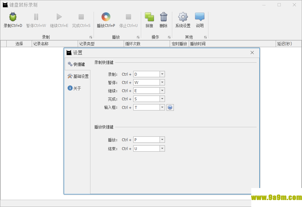Screen dimensions: 302x207
Task: Start recording with the green beetle icon
Action: pyautogui.click(x=13, y=17)
